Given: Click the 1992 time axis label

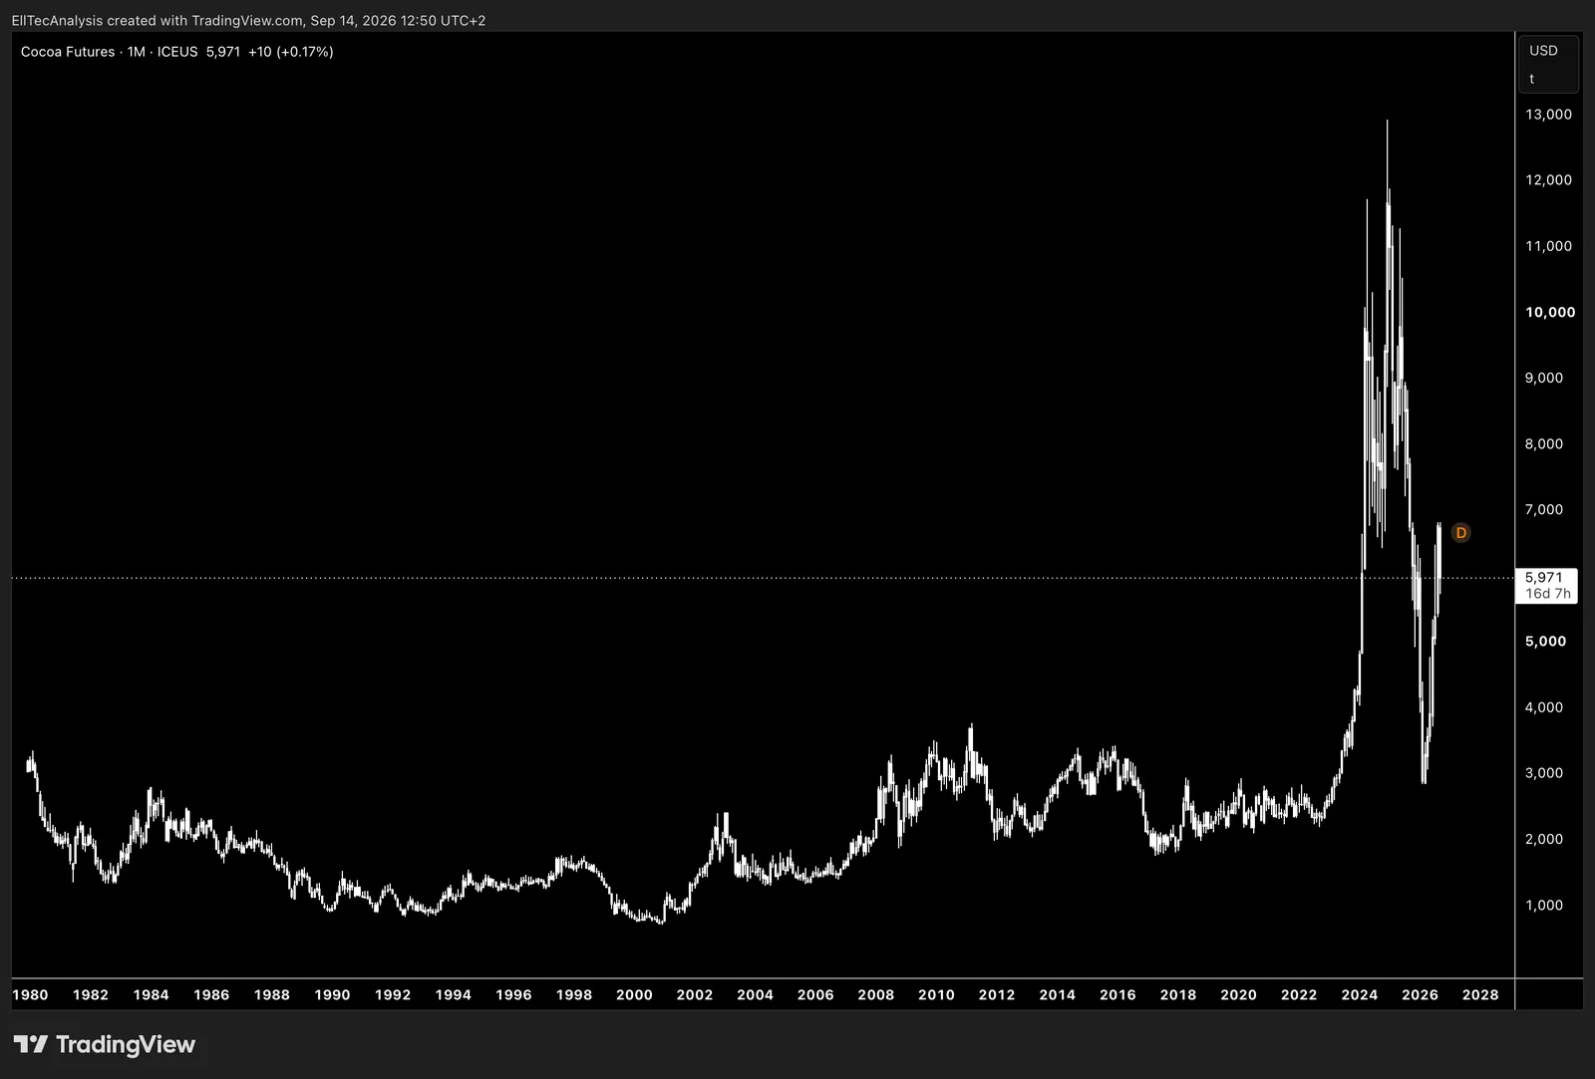Looking at the screenshot, I should pos(393,994).
